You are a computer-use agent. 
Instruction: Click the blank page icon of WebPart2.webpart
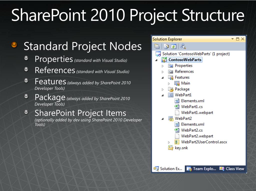(177, 136)
